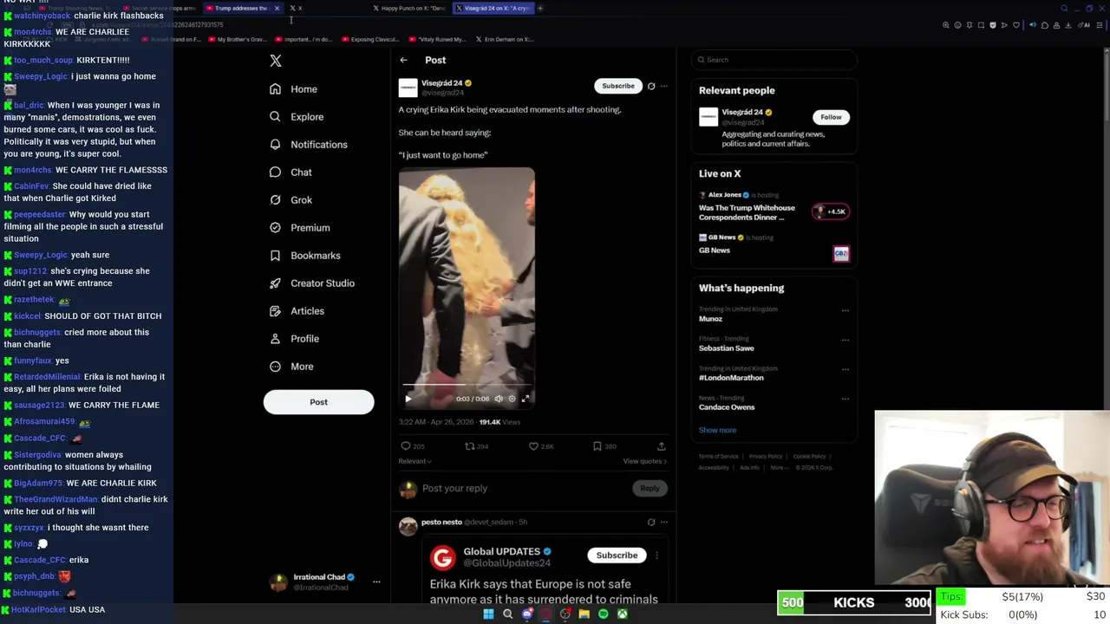Open the Home page from sidebar
This screenshot has width=1110, height=624.
point(293,89)
